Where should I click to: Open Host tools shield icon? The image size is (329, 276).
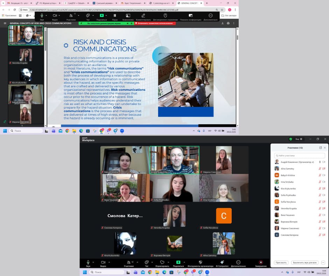pos(201,262)
